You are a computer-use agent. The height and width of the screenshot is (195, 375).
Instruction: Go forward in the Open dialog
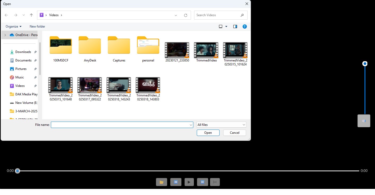pos(16,15)
